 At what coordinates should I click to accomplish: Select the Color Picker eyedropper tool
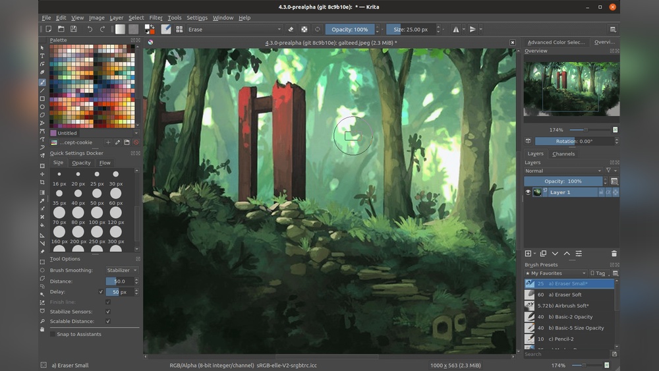pos(42,201)
